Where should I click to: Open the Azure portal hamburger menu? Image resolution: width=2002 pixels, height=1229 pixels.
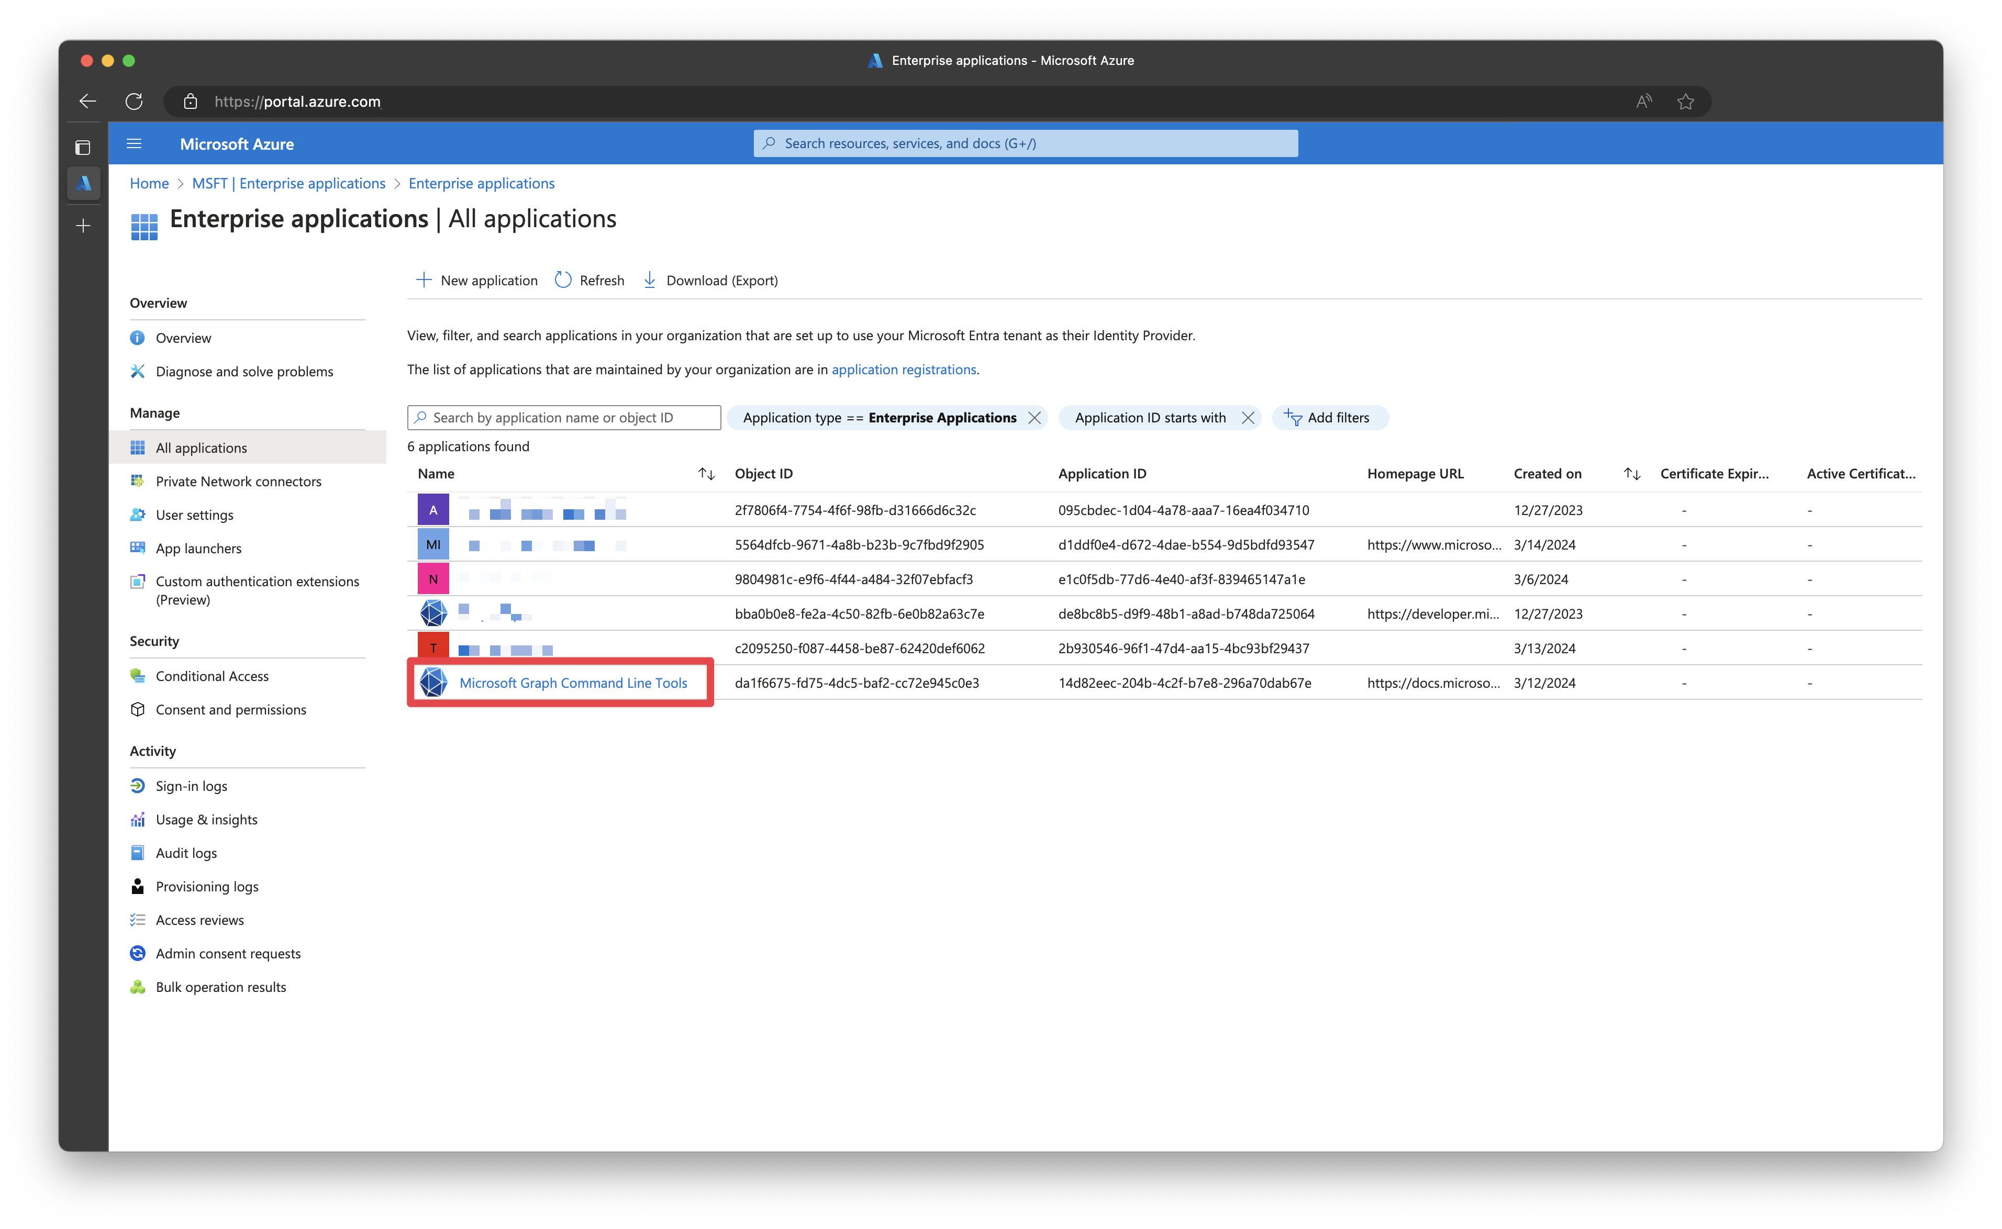tap(134, 144)
